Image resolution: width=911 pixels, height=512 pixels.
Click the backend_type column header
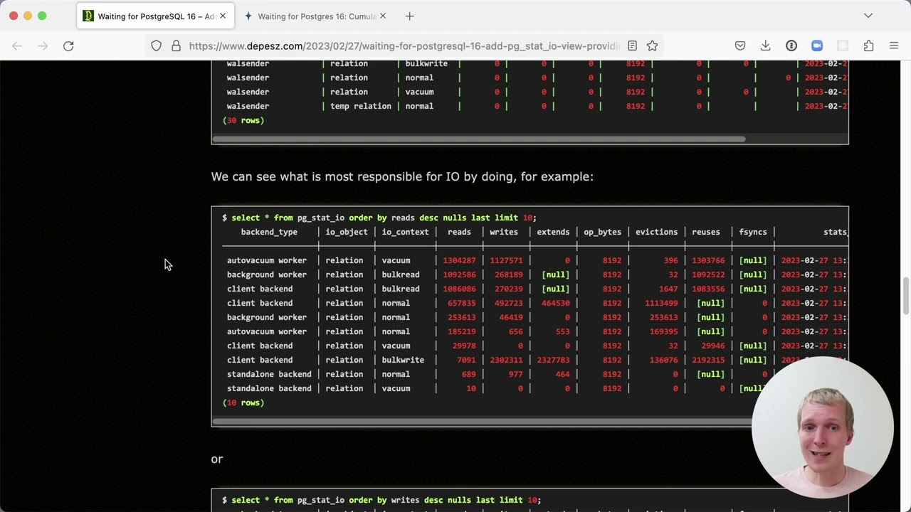pos(269,232)
